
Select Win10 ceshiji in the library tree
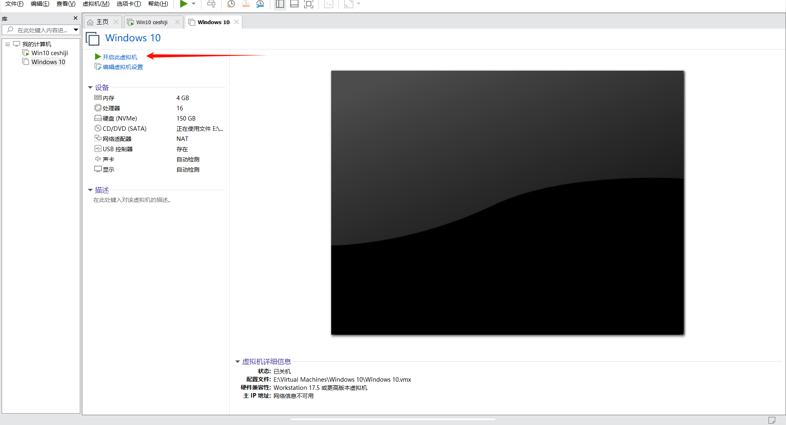click(49, 53)
